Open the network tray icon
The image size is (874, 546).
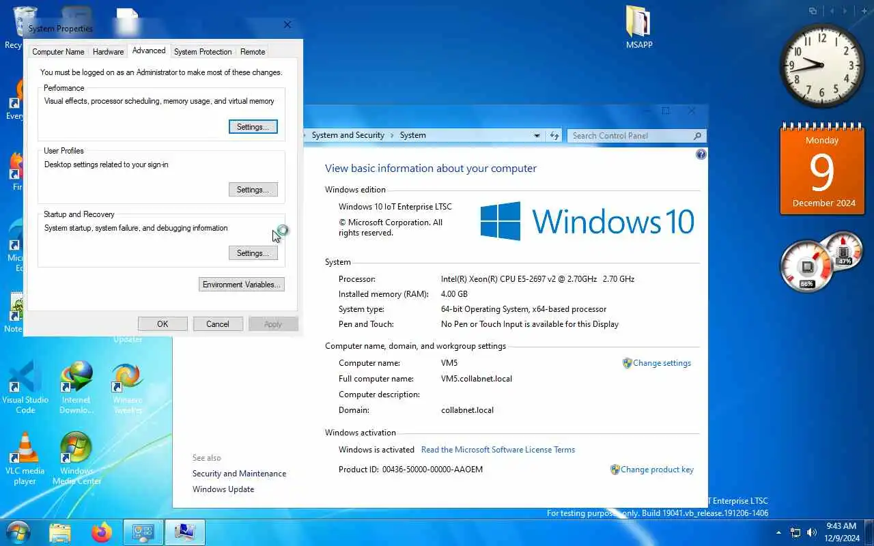795,532
